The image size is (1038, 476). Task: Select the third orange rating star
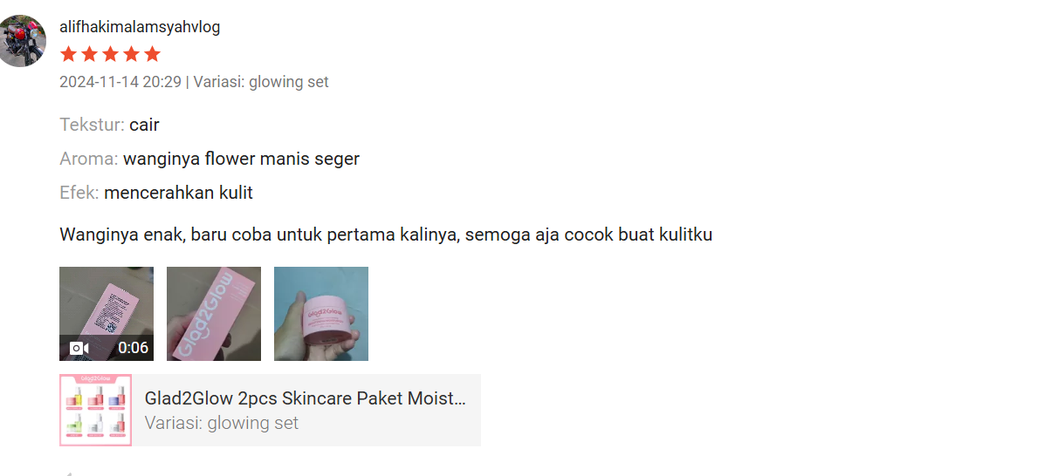[x=111, y=54]
